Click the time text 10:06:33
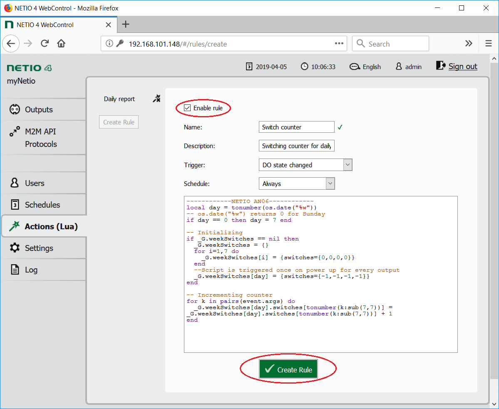Screen dimensions: 499x409 coord(323,67)
